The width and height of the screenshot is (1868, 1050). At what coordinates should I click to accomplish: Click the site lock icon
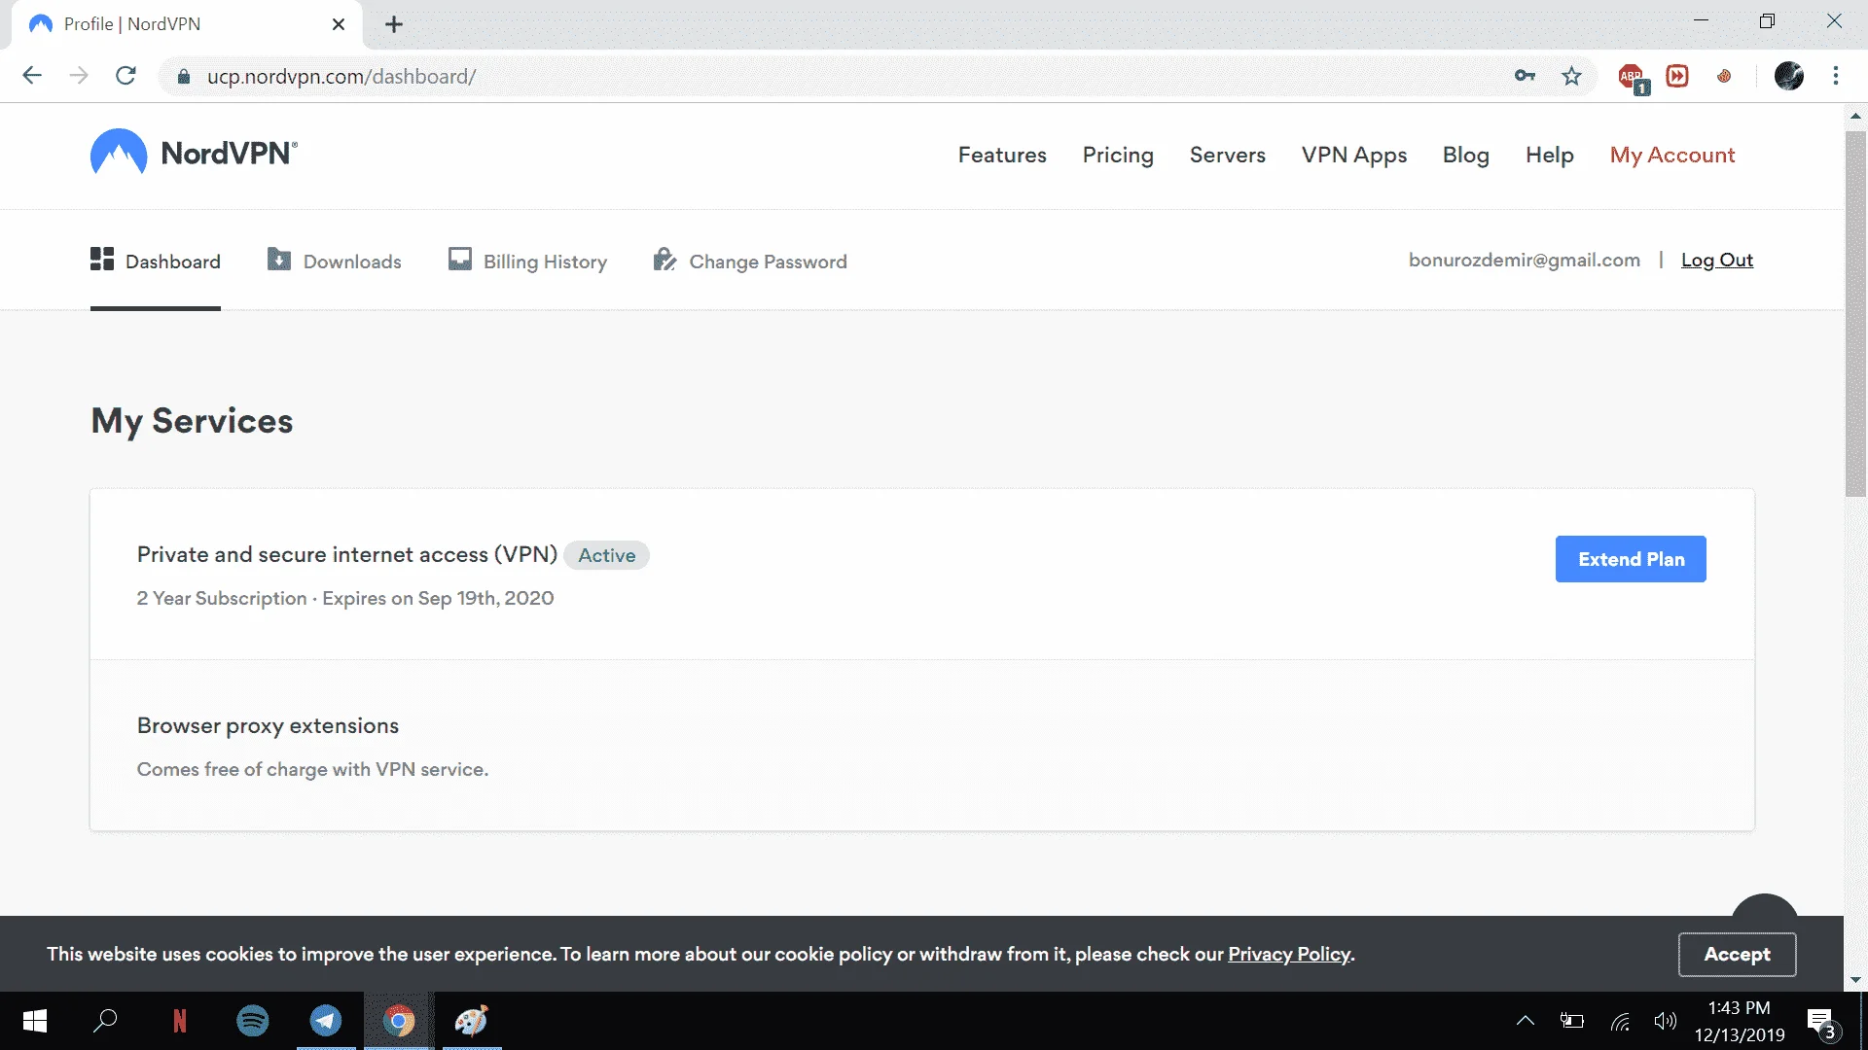[x=183, y=76]
